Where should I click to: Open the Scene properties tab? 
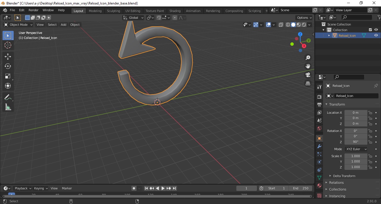click(x=319, y=120)
